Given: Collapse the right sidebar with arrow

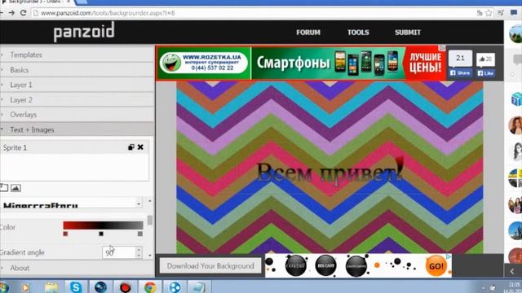Looking at the screenshot, I should pos(513,271).
